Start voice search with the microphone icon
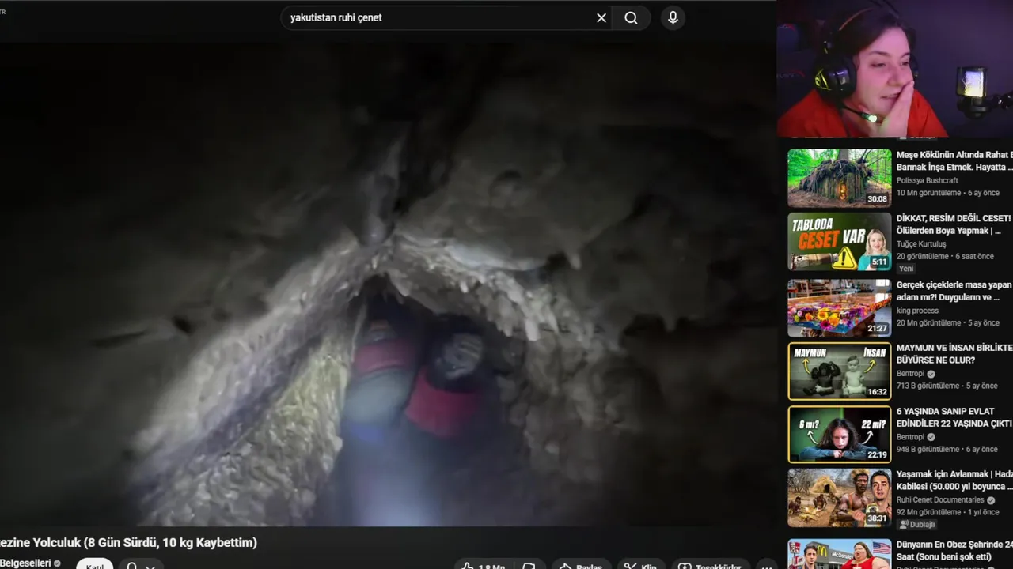The width and height of the screenshot is (1013, 569). 673,17
